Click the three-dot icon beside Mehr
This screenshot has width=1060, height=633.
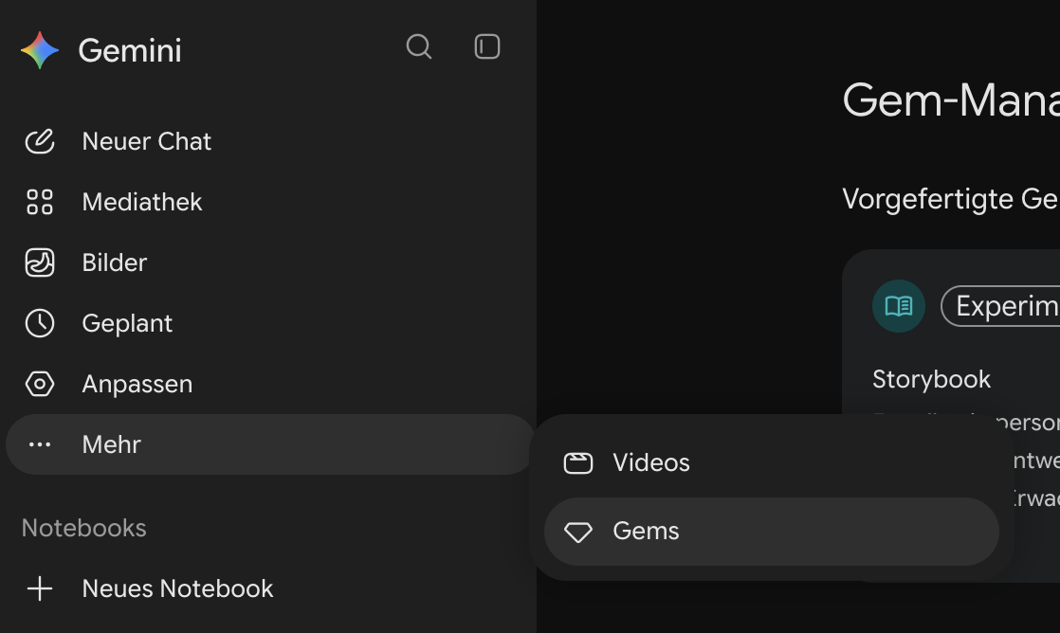[40, 444]
